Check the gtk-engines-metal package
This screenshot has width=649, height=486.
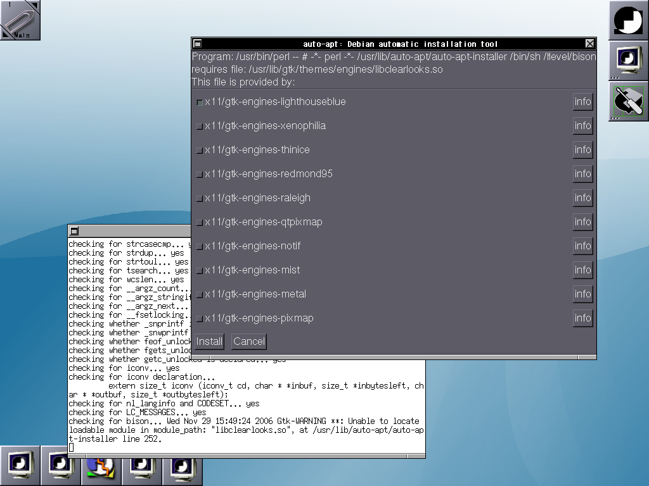tap(200, 294)
